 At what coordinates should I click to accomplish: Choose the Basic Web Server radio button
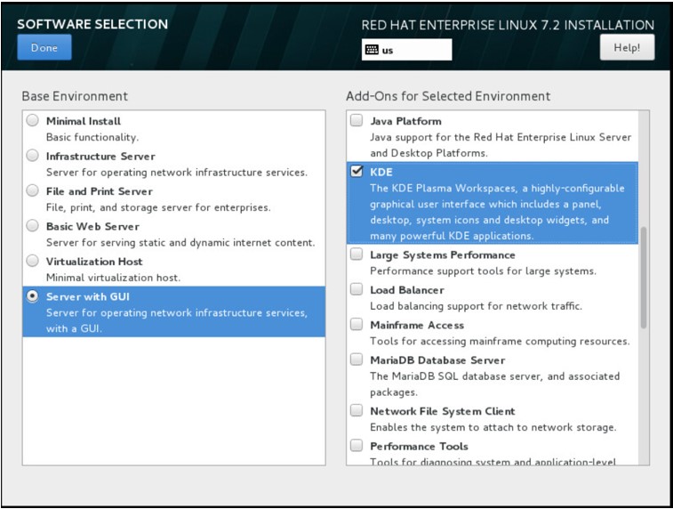pos(32,225)
